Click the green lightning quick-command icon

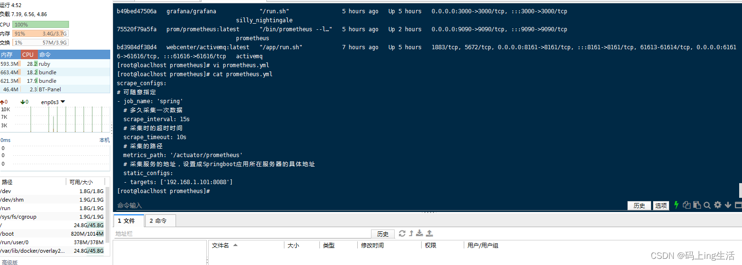tap(676, 205)
